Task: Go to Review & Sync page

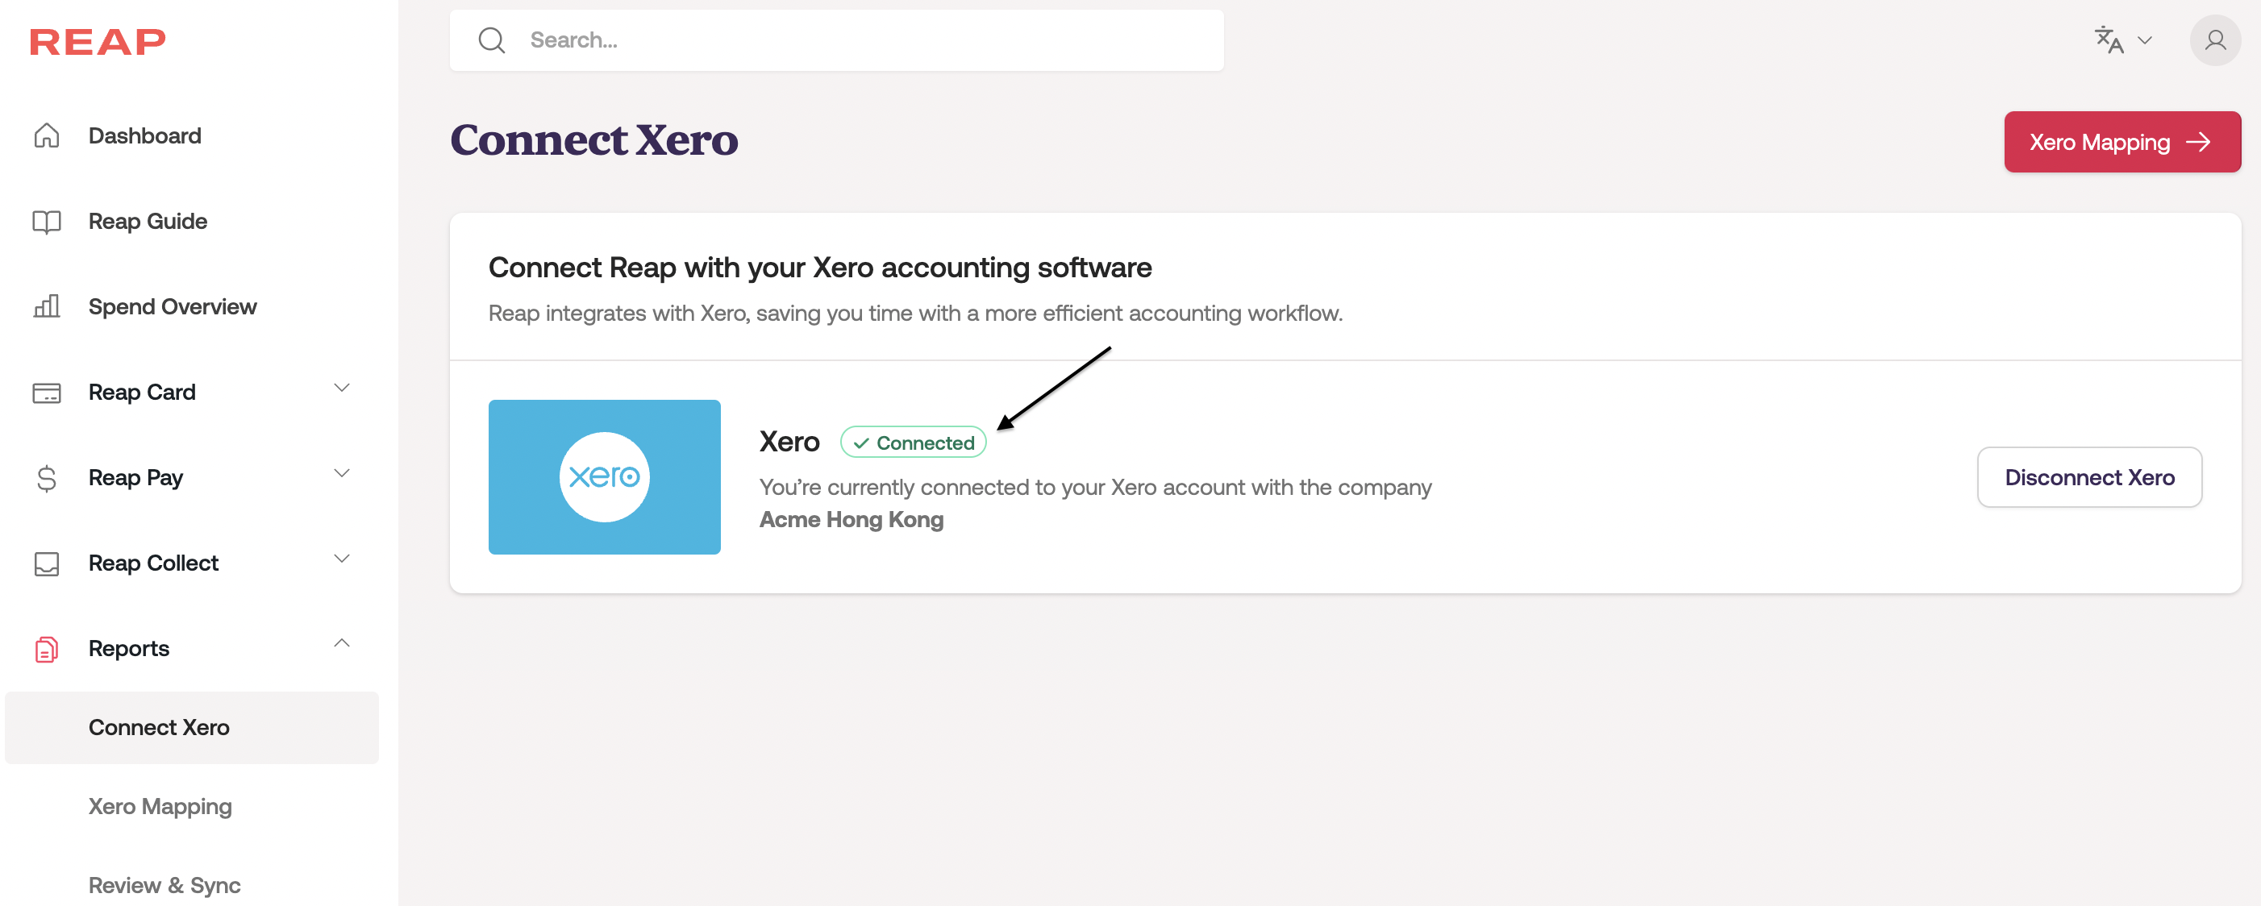Action: coord(164,885)
